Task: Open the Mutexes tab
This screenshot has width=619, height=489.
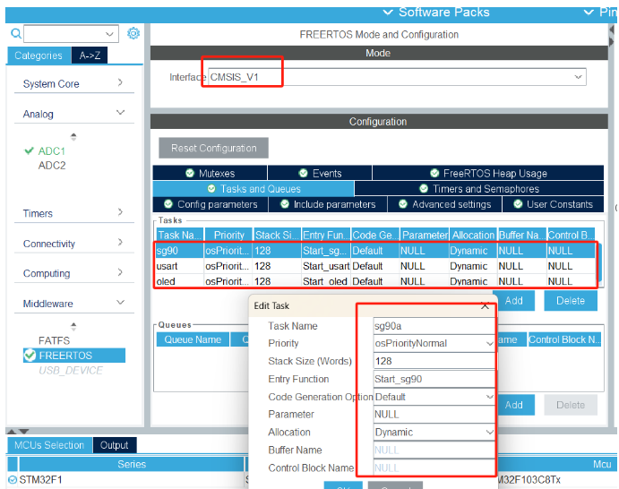Action: pyautogui.click(x=210, y=173)
